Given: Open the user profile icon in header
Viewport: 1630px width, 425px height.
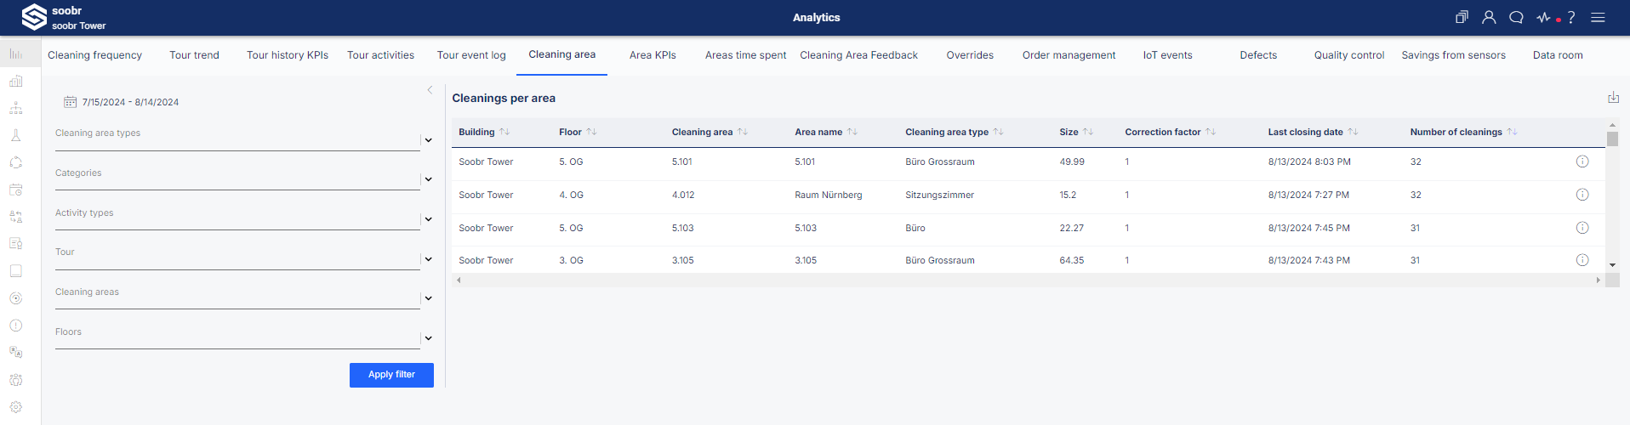Looking at the screenshot, I should click(x=1489, y=17).
